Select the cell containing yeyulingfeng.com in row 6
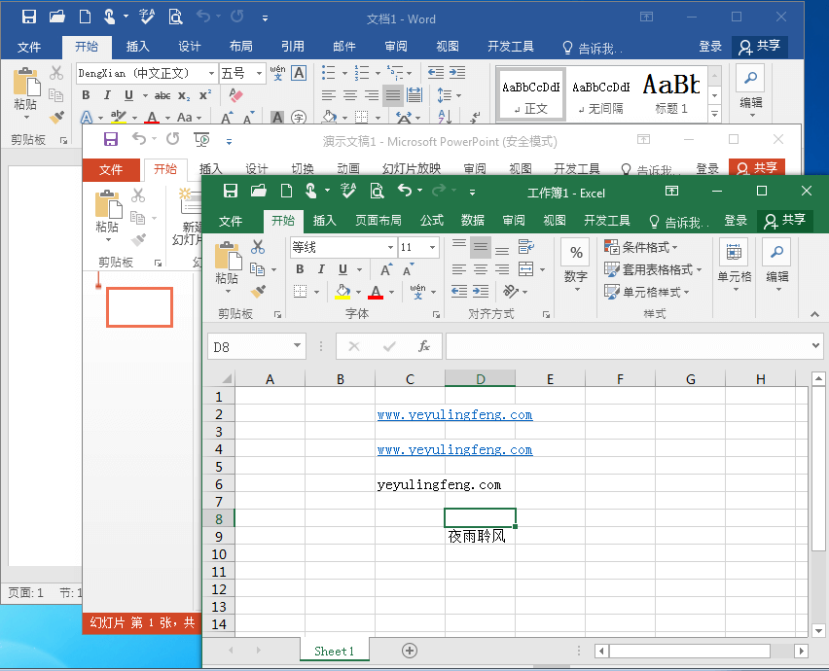 (x=410, y=484)
